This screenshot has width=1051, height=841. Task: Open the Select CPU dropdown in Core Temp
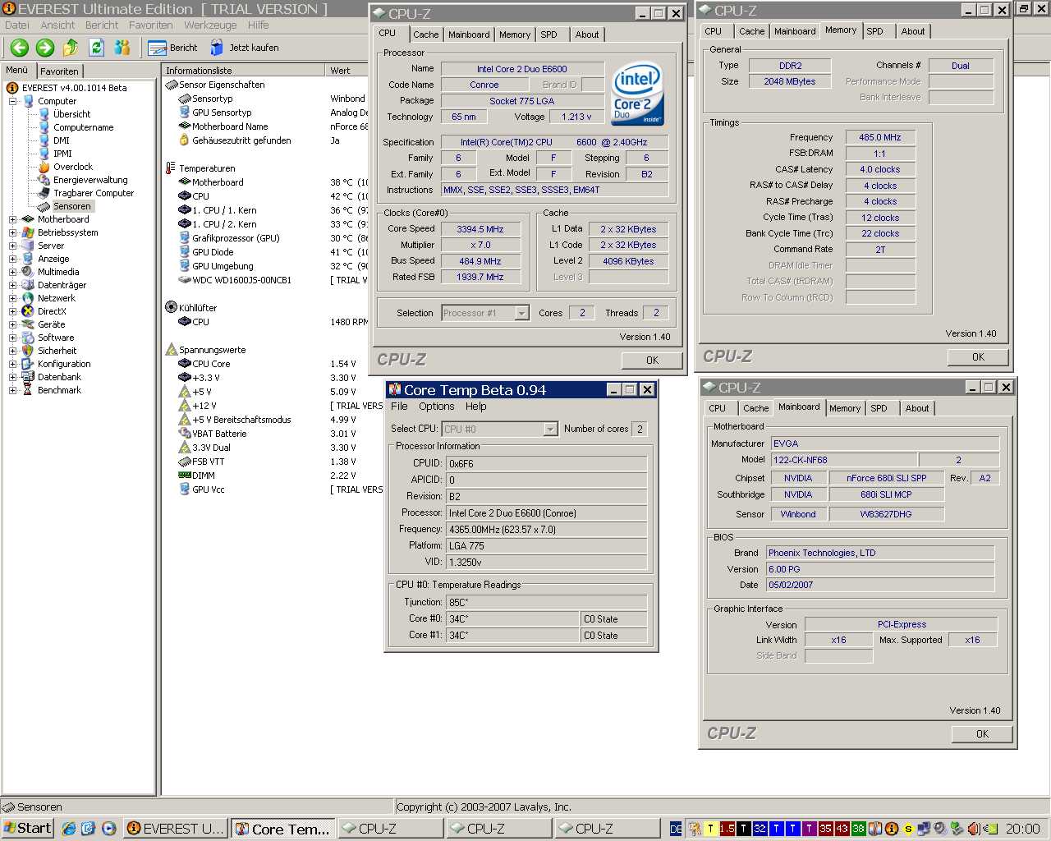(x=550, y=430)
